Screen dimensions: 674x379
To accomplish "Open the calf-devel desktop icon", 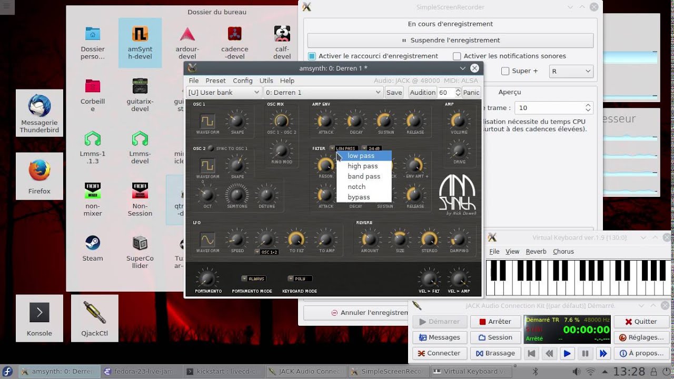I will [282, 42].
